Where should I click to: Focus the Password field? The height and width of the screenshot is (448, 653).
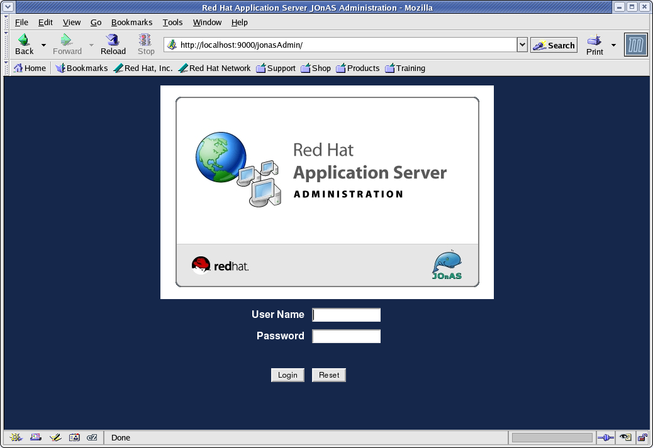tap(347, 336)
